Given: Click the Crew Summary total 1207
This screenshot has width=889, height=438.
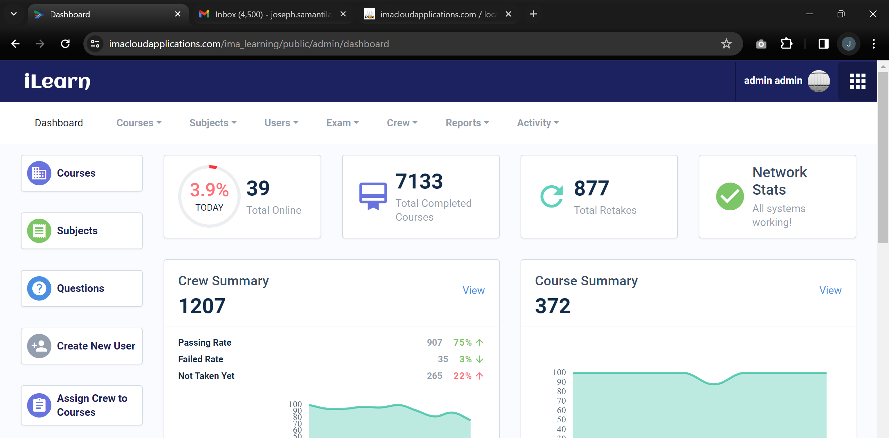Looking at the screenshot, I should (202, 306).
